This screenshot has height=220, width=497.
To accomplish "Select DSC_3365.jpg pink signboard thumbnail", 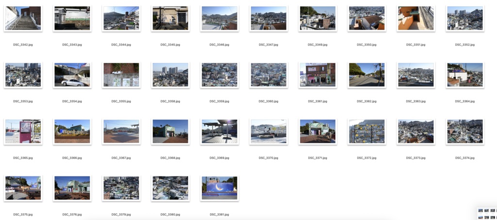I will coord(23,131).
